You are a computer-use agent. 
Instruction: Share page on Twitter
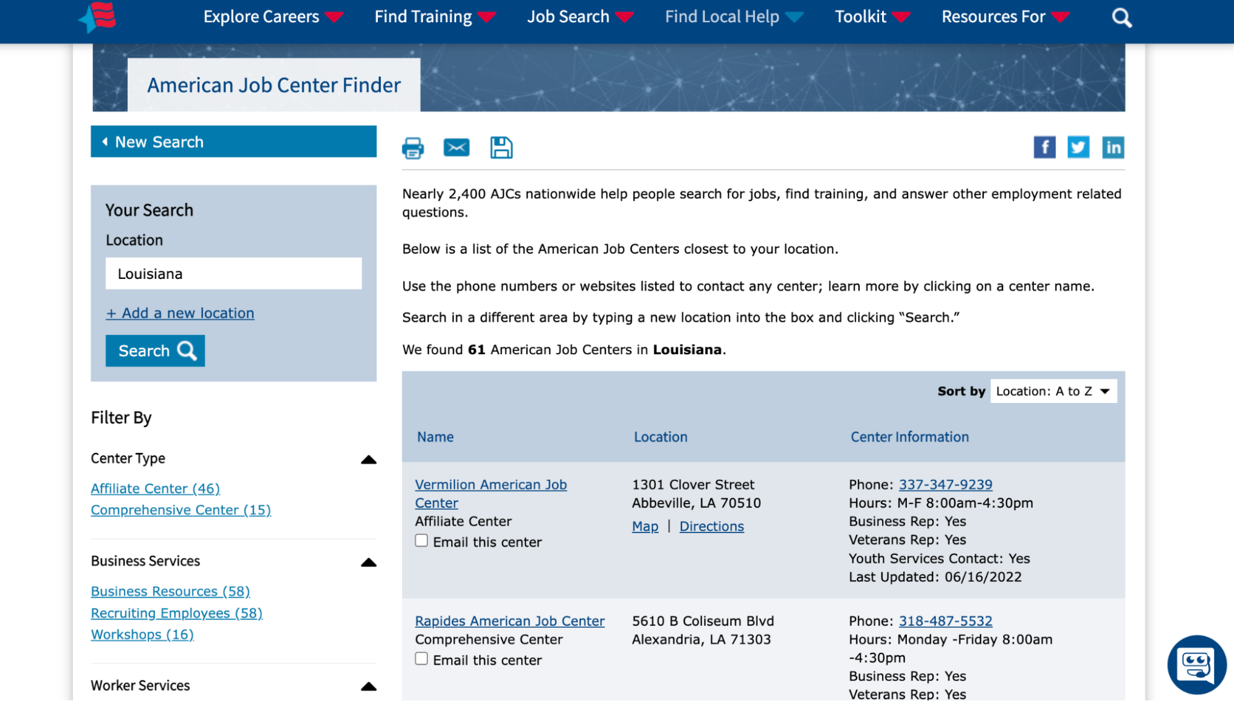[x=1078, y=147]
